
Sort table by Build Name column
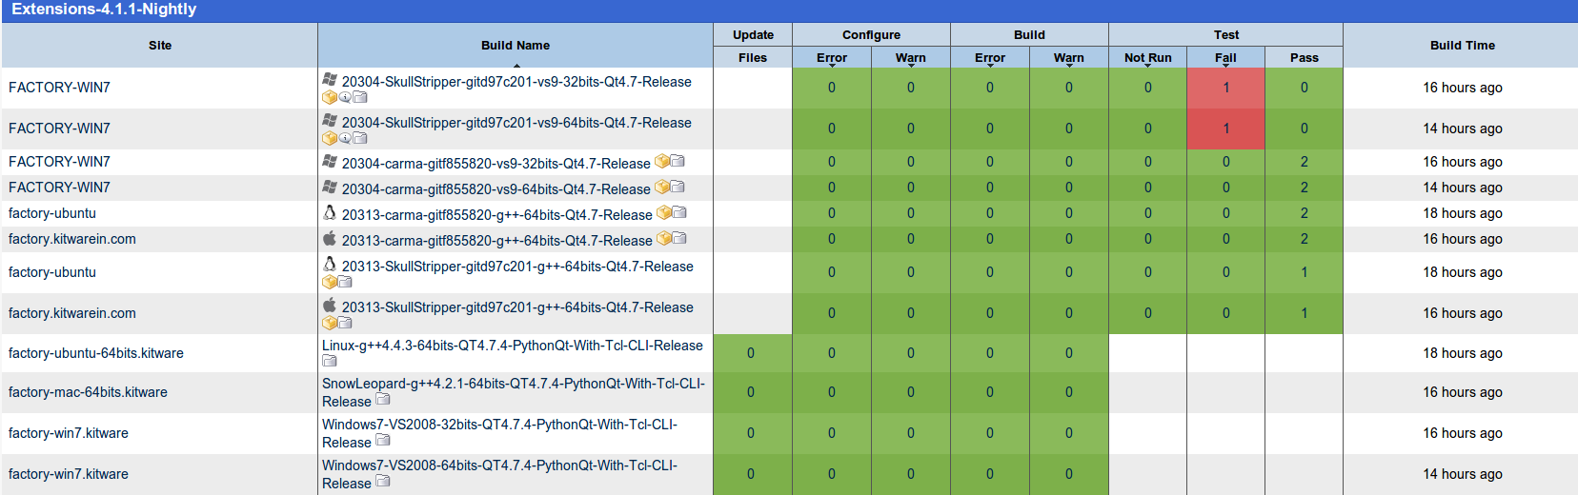click(515, 46)
